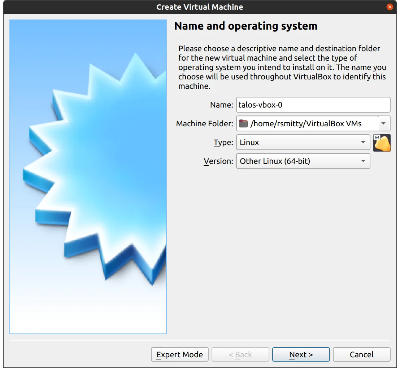The image size is (400, 371).
Task: Click the /home/rsmitty/VirtualBox VMs path
Action: [305, 124]
